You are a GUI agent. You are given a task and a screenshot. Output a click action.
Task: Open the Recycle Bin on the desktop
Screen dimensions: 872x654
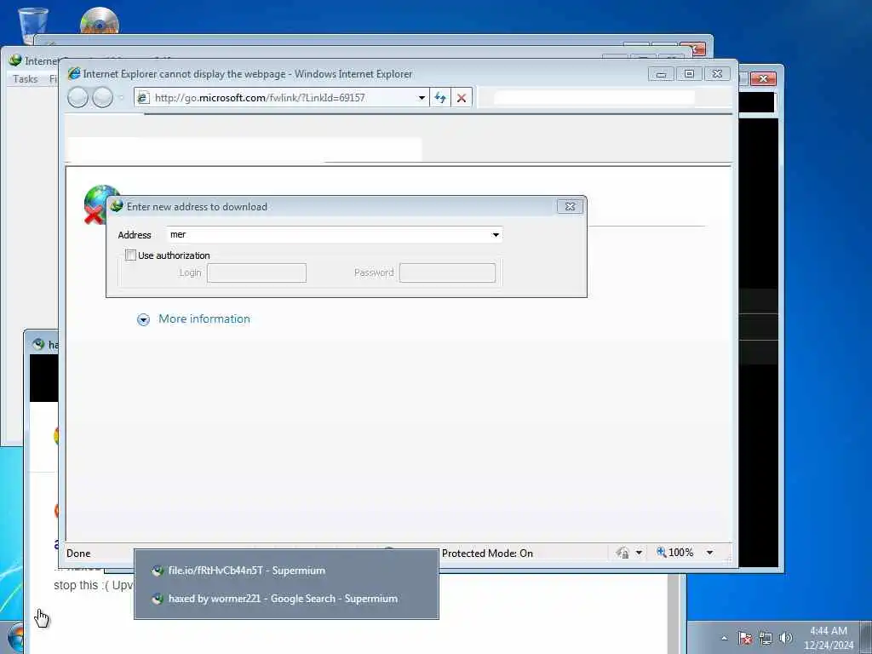click(x=33, y=25)
